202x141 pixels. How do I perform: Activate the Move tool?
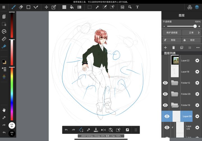pos(46,7)
